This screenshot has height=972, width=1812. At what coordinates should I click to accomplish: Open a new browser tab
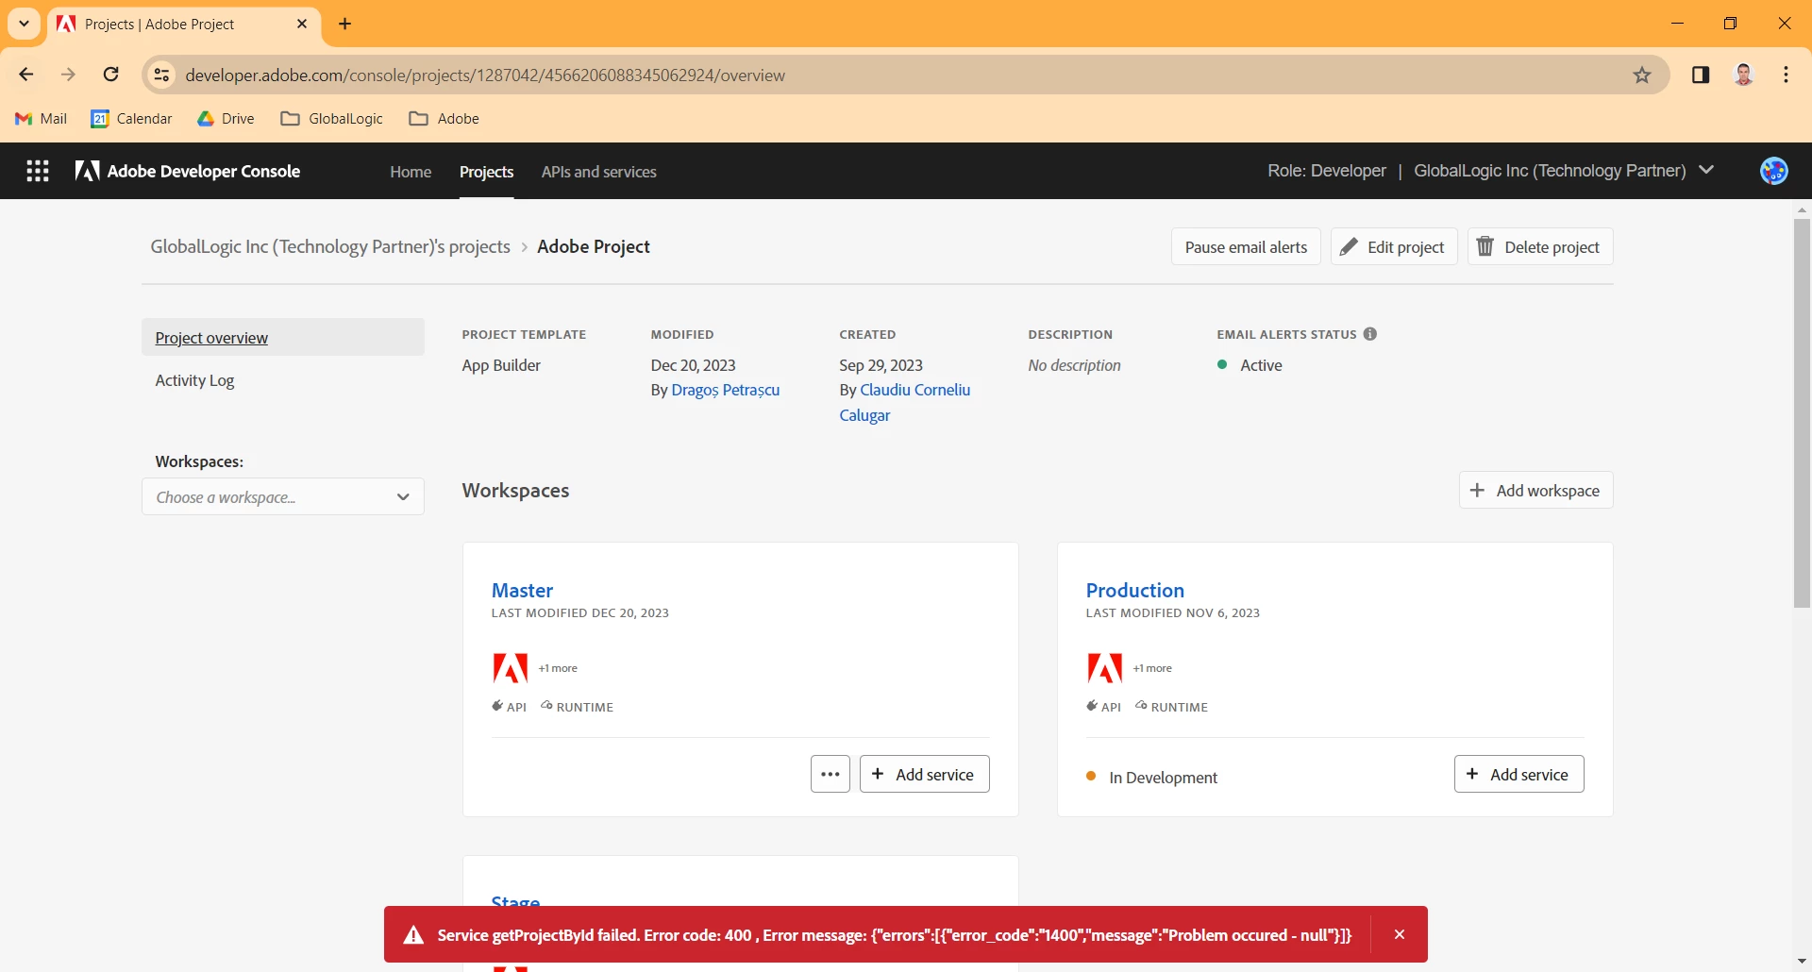(345, 24)
